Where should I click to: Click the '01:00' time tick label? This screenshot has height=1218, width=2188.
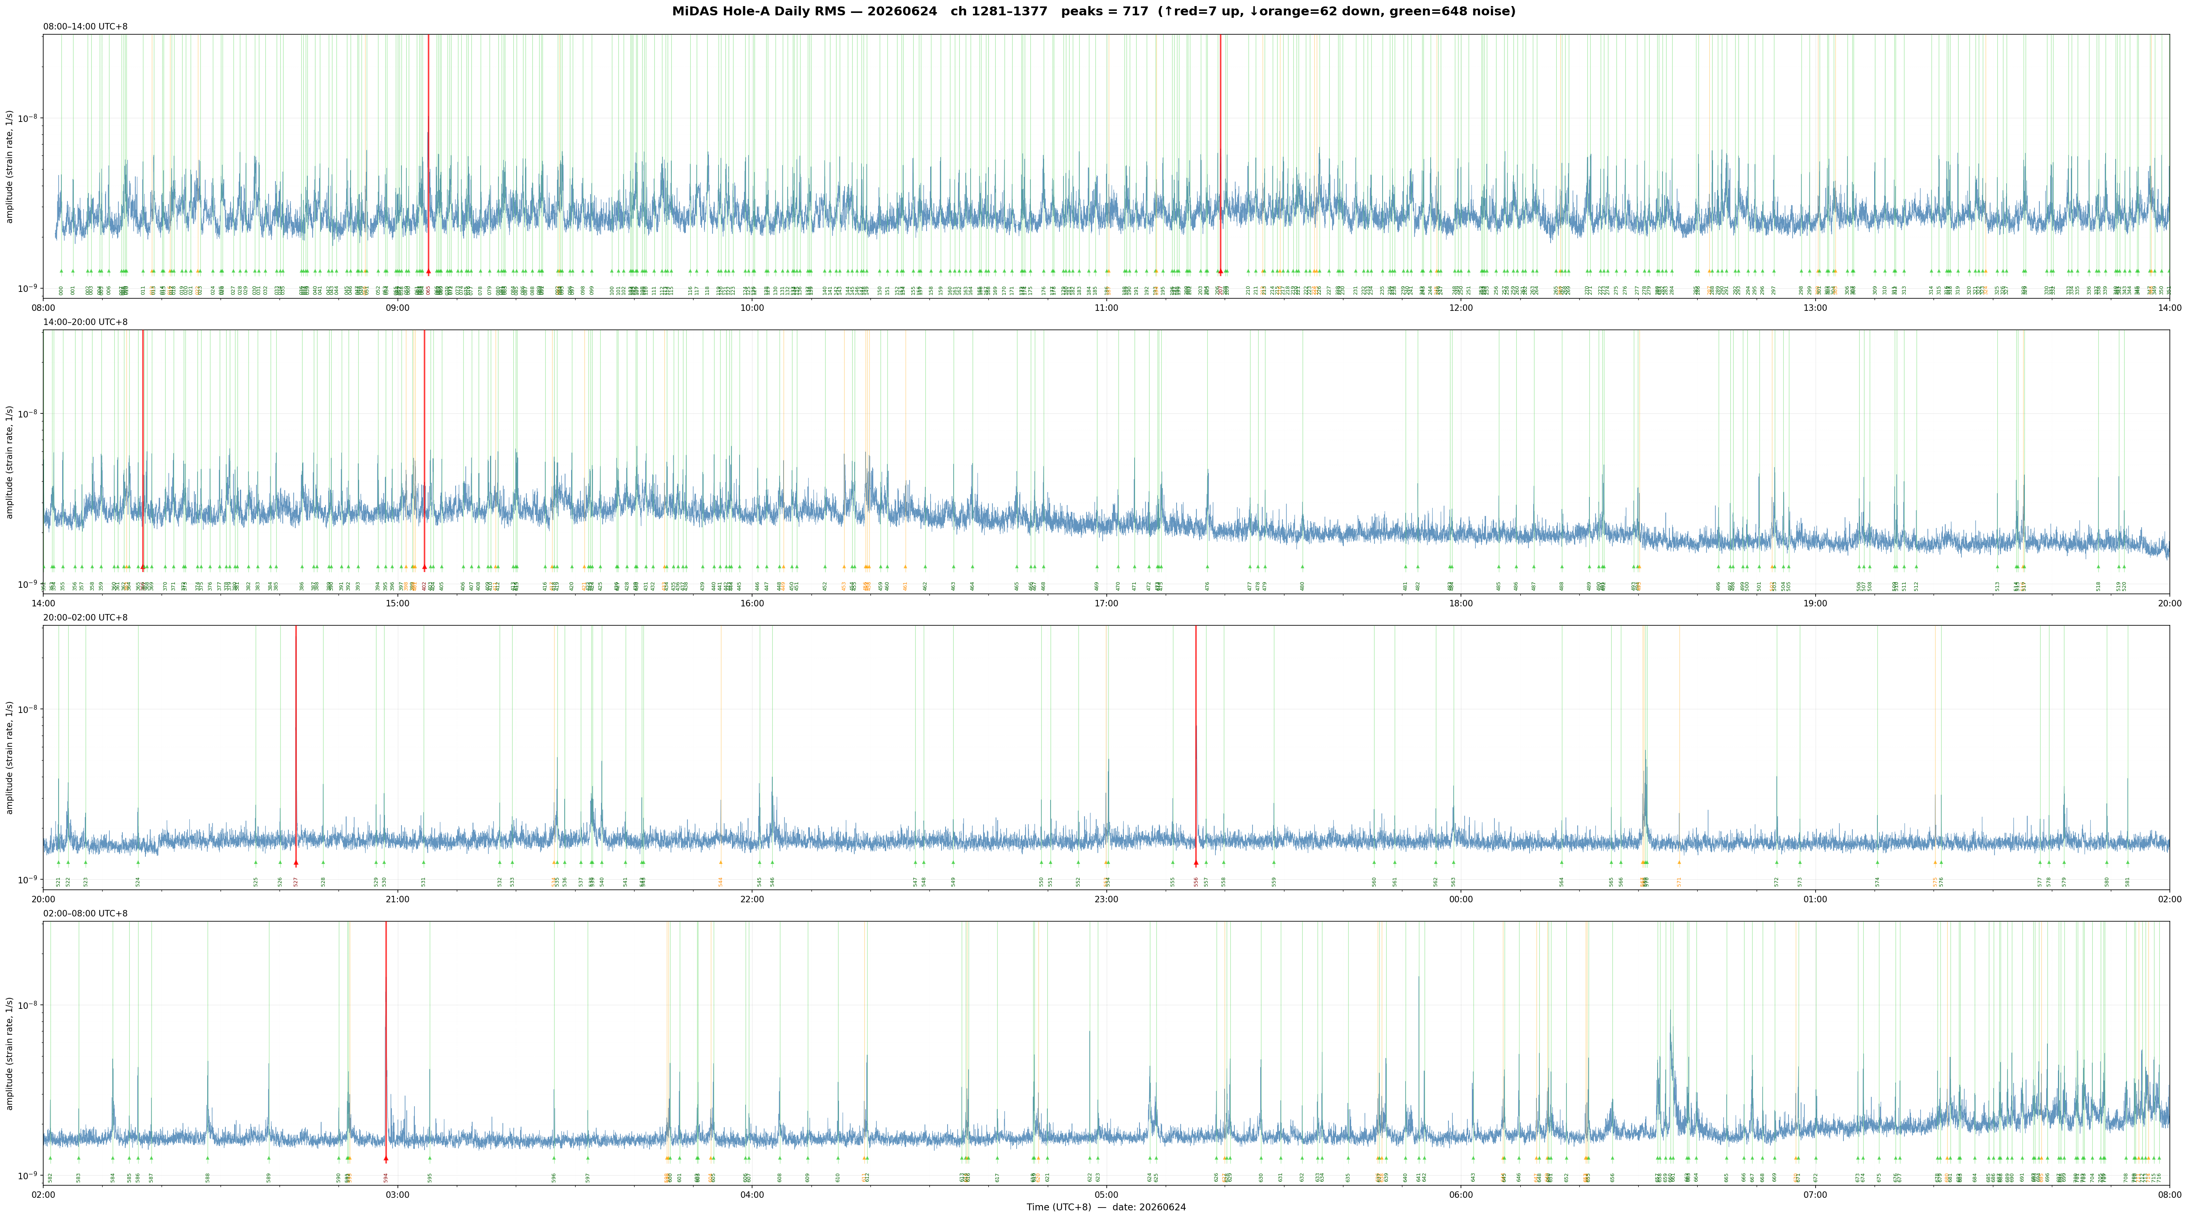[1815, 899]
